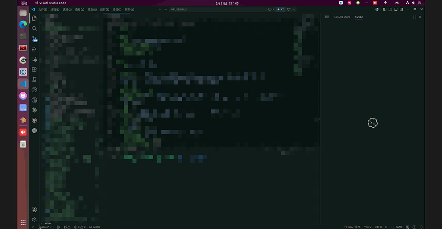The width and height of the screenshot is (442, 229).
Task: Click the Codex logo in the side panel
Action: 373,123
